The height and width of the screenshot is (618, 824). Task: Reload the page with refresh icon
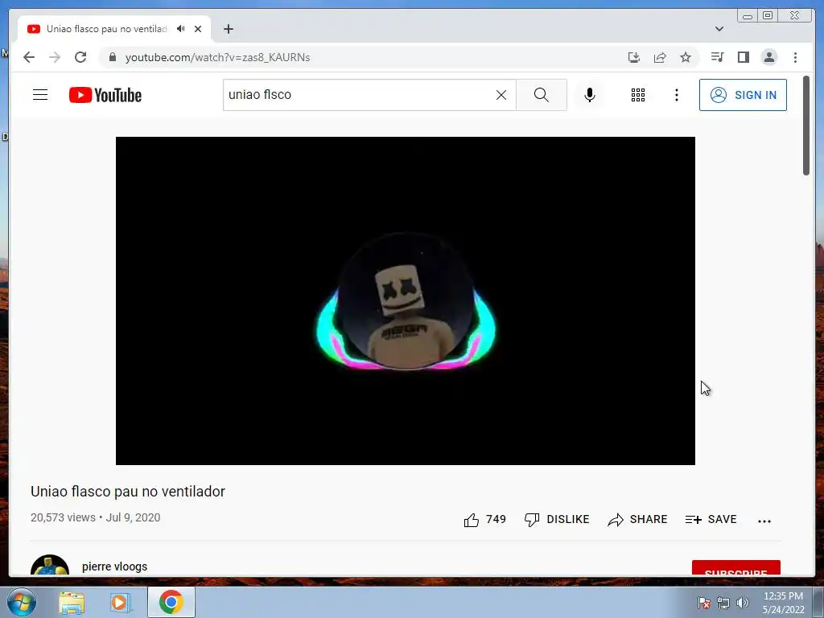80,57
